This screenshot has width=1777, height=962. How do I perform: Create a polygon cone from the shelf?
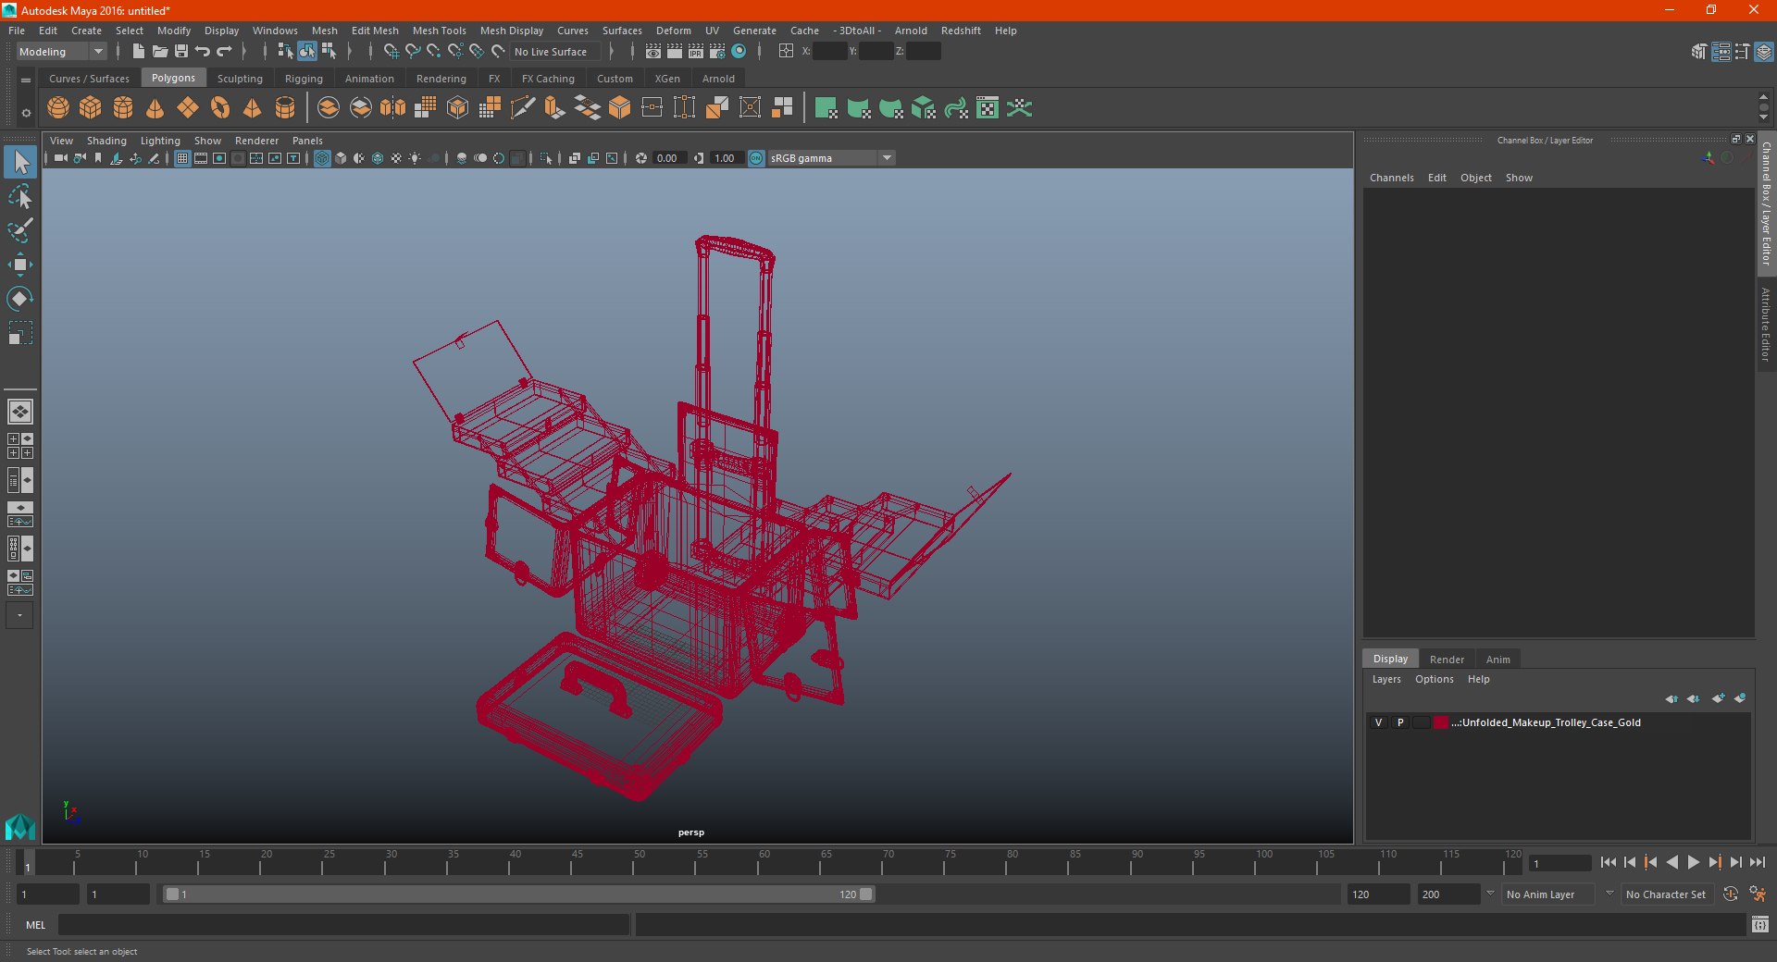(155, 108)
